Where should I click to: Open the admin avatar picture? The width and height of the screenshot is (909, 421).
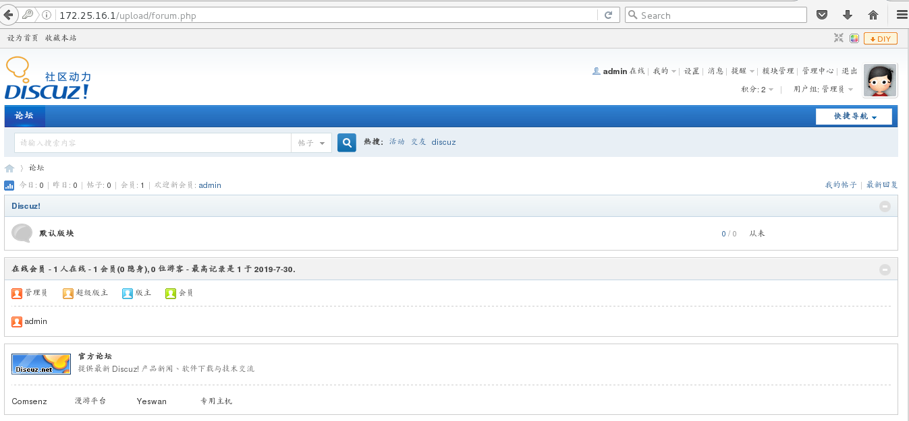(880, 81)
